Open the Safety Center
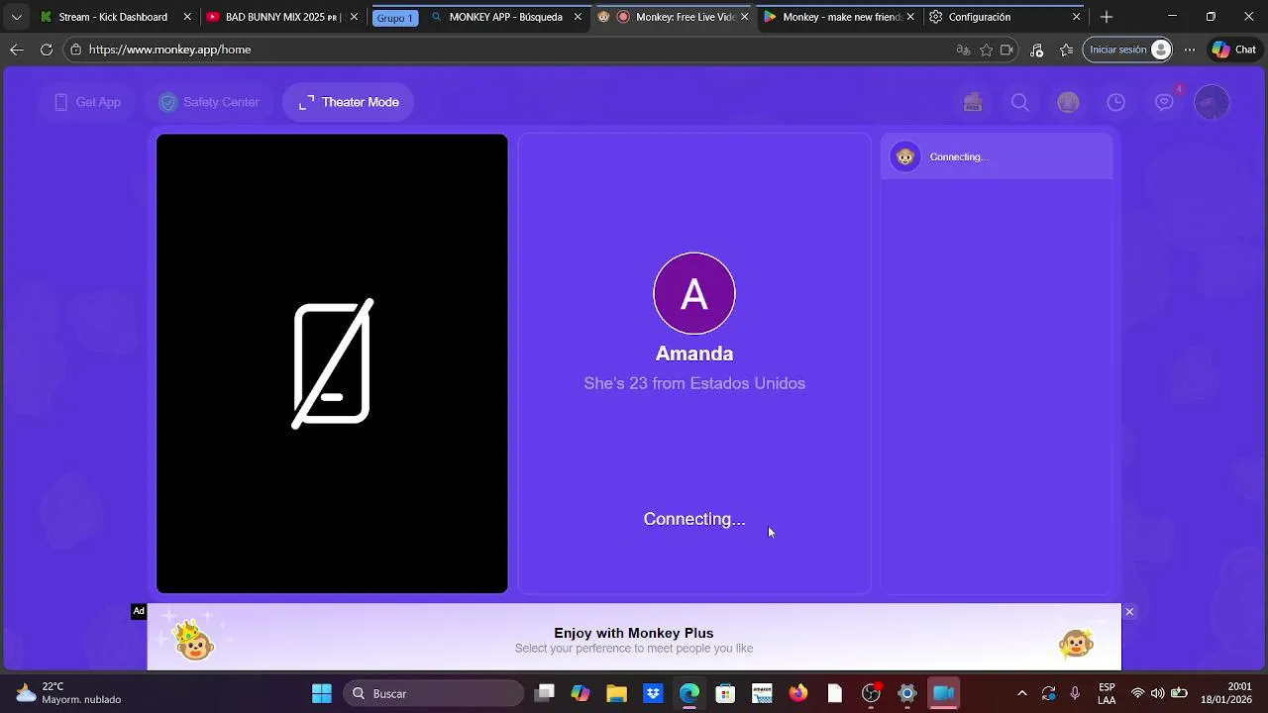Screen dimensions: 1268x713 [x=209, y=102]
